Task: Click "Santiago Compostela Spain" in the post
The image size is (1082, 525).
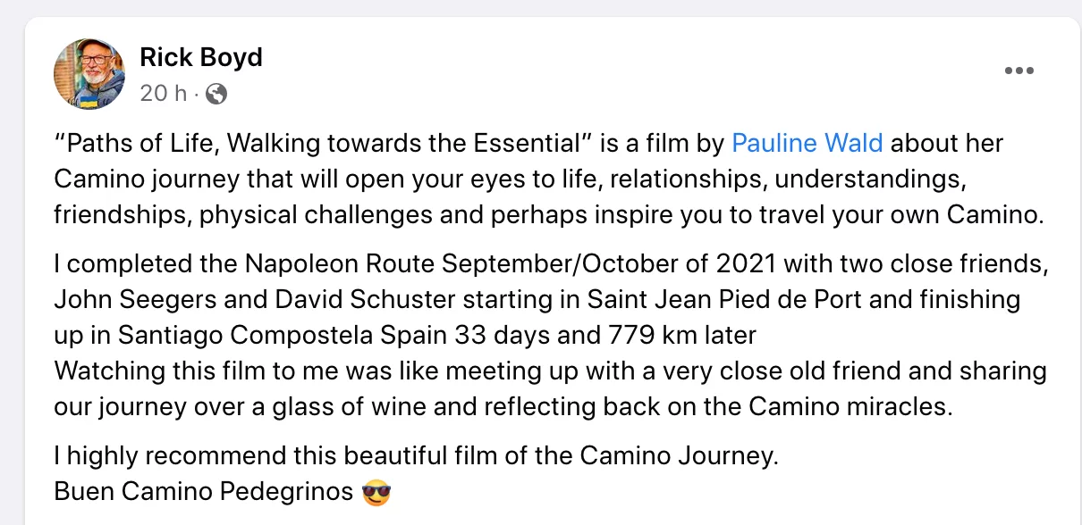Action: [x=273, y=335]
